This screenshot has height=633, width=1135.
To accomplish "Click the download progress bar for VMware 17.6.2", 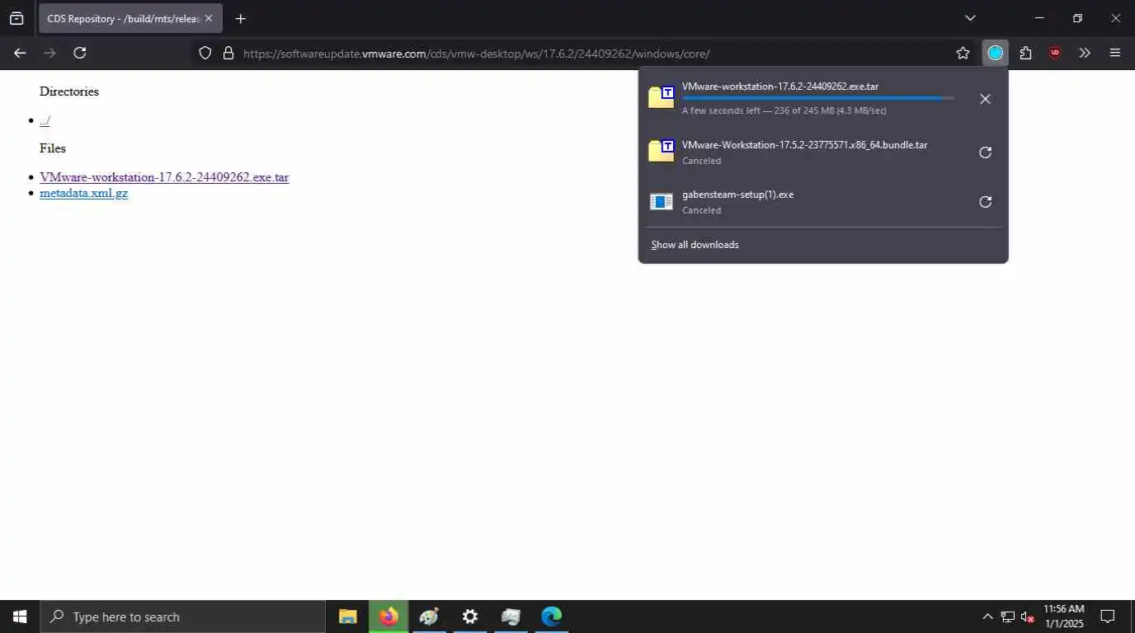I will [x=817, y=98].
